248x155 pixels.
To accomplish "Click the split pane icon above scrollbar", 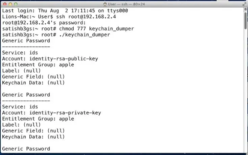I will coord(245,10).
